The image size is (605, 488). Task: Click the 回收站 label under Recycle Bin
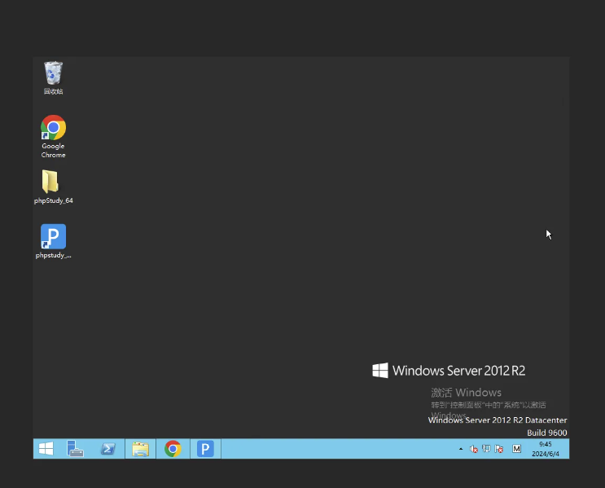(53, 92)
